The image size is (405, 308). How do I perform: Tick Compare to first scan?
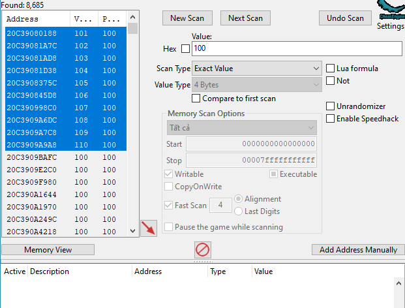(196, 99)
